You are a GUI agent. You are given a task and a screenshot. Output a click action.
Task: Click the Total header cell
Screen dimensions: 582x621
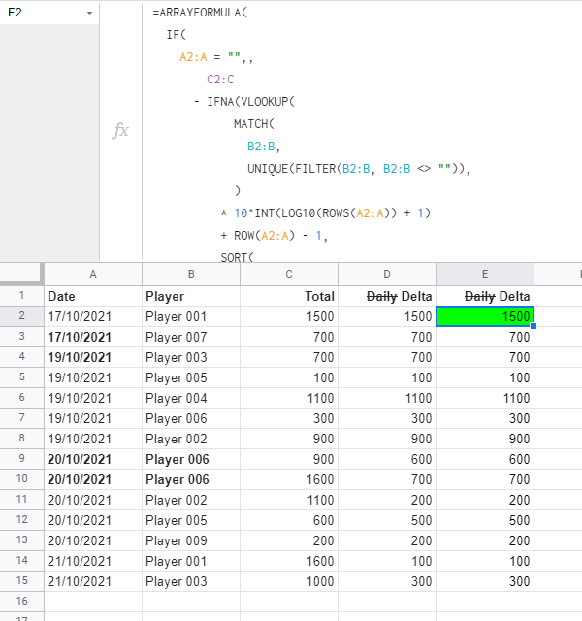pos(289,296)
